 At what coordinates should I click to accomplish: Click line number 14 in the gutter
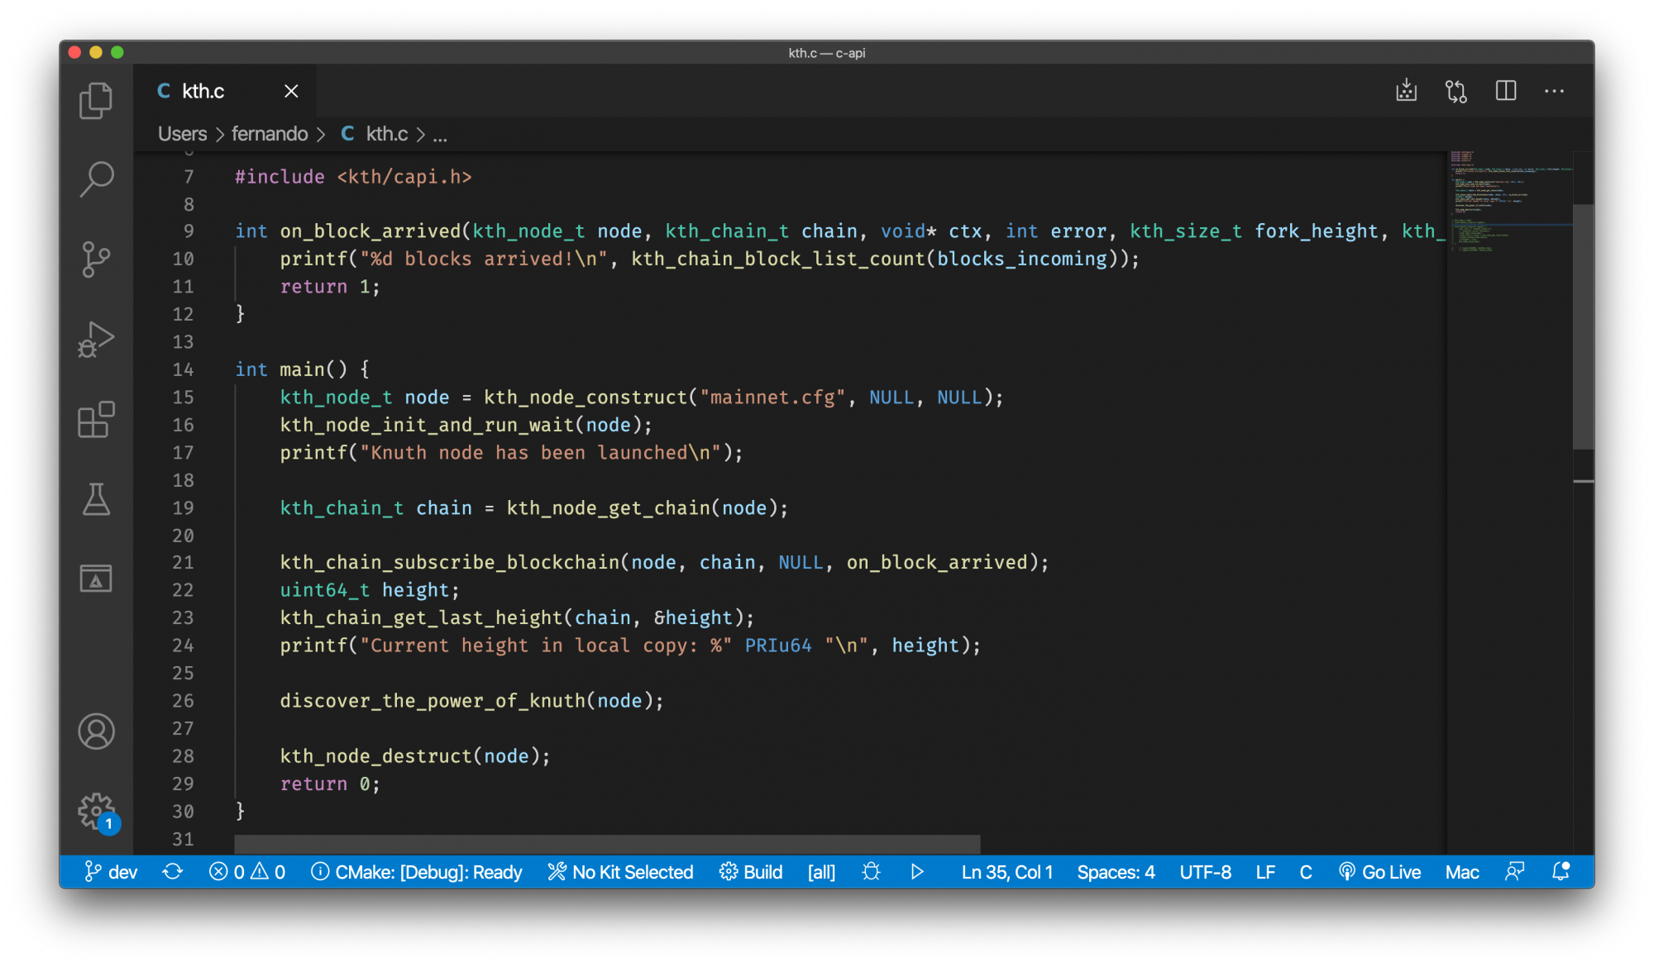184,369
